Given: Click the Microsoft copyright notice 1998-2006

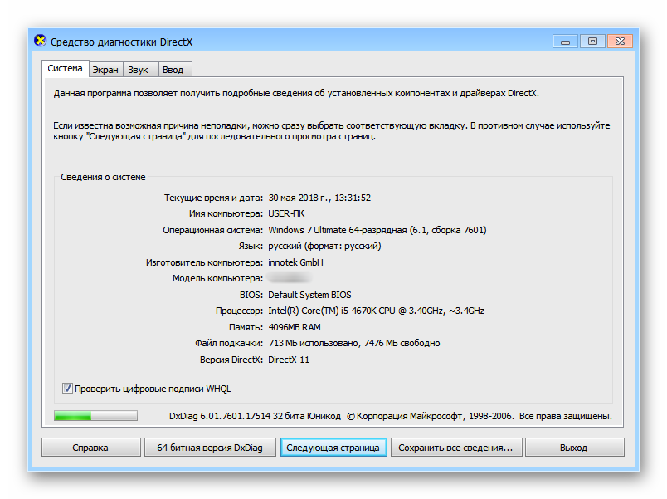Looking at the screenshot, I should [x=480, y=416].
